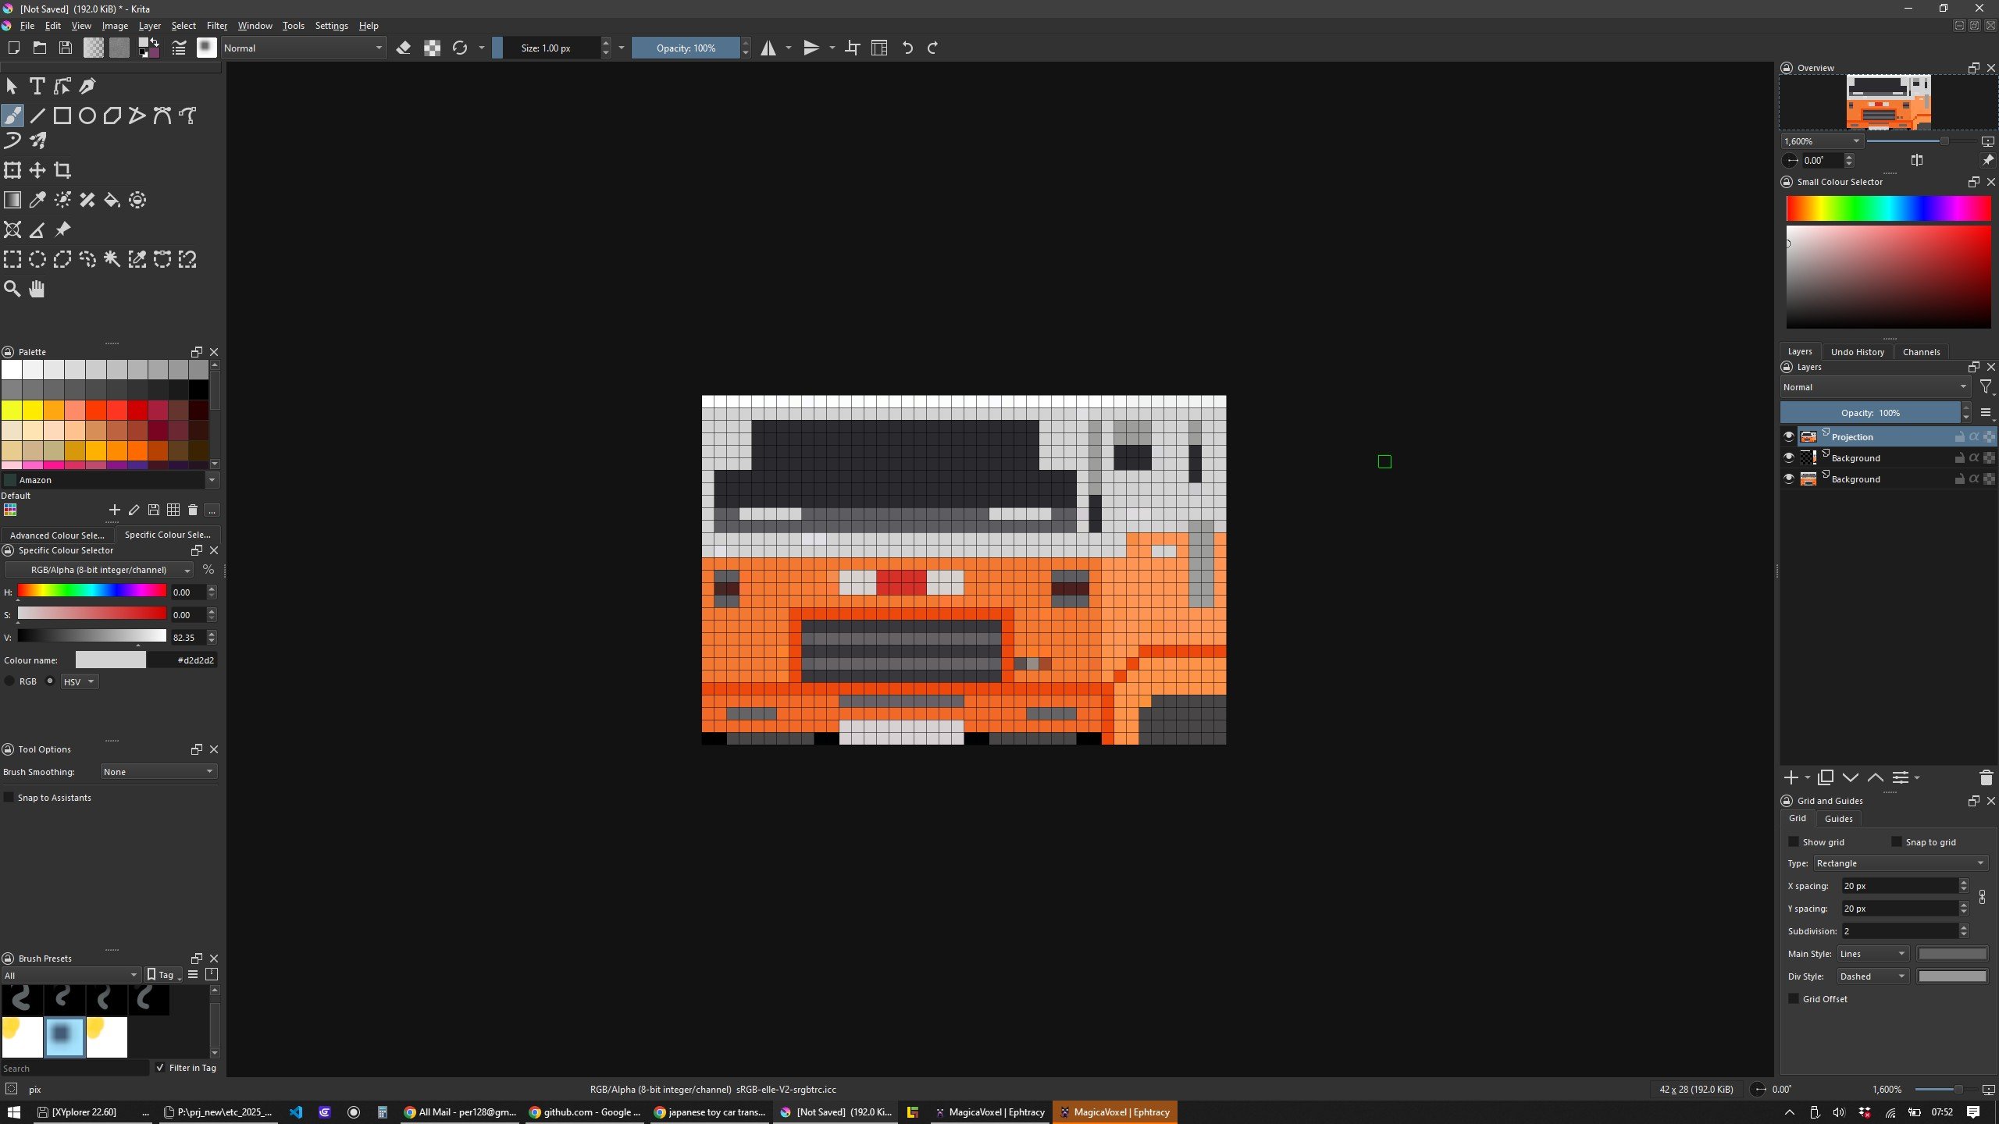This screenshot has width=1999, height=1124.
Task: Select the Crop tool
Action: [62, 170]
